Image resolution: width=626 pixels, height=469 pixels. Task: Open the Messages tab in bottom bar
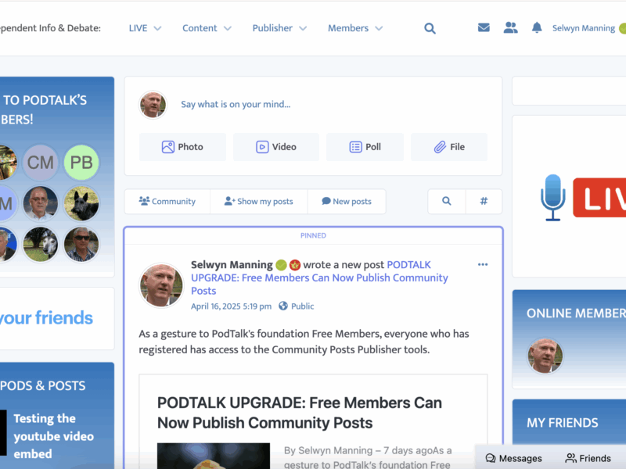[x=514, y=458]
